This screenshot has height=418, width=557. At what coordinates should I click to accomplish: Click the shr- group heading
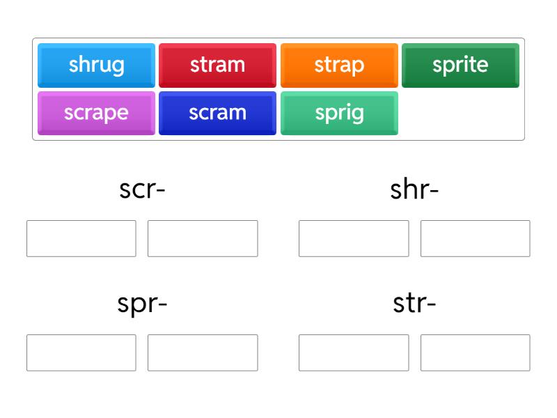pos(414,189)
